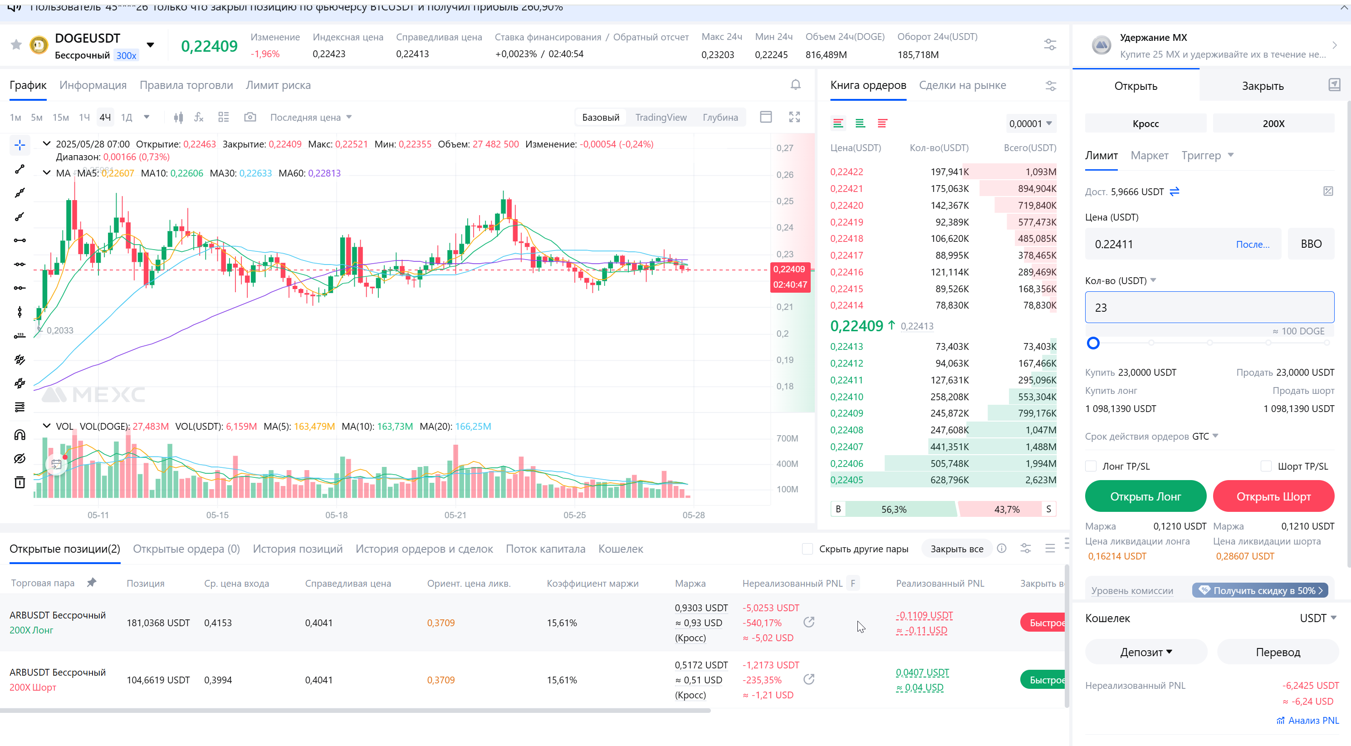Open the calculator icon near available balance
The height and width of the screenshot is (746, 1351).
[1328, 191]
